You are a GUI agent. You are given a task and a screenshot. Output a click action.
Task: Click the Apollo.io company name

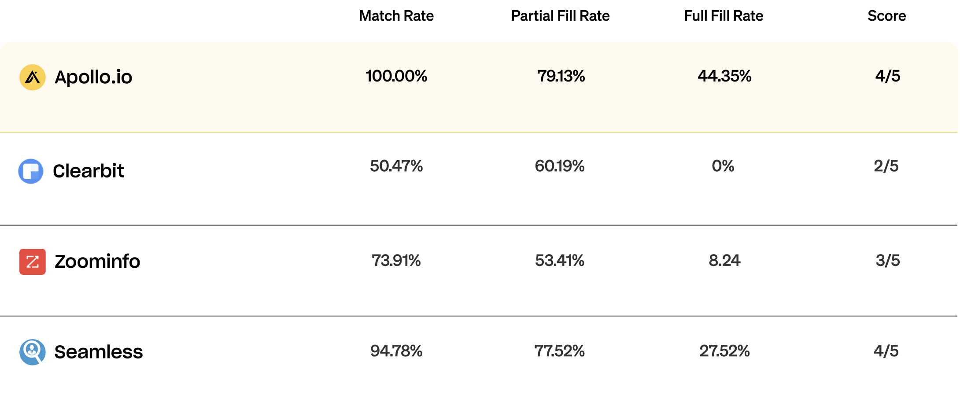coord(93,78)
